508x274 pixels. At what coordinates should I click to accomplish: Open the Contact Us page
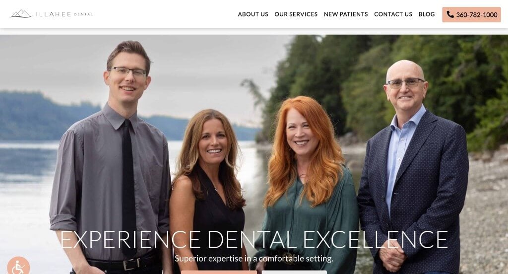(x=393, y=14)
